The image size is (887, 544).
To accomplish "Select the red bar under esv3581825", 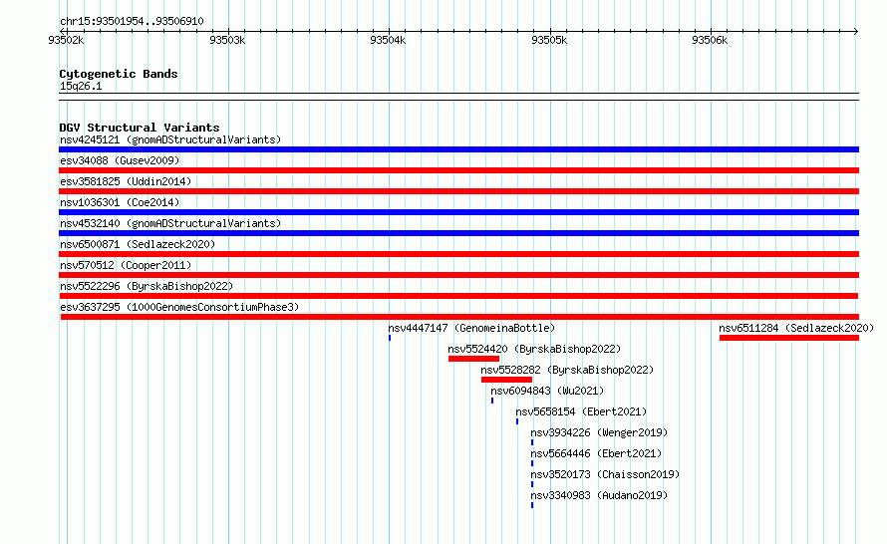I will (458, 191).
